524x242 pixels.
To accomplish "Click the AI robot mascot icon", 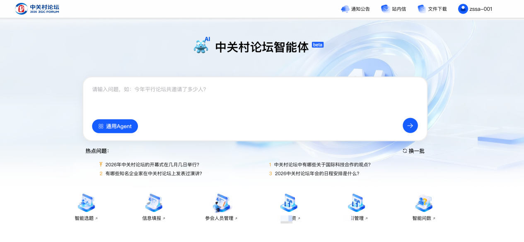I will 201,46.
